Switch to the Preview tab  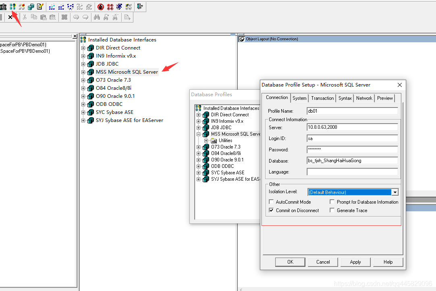pos(385,98)
